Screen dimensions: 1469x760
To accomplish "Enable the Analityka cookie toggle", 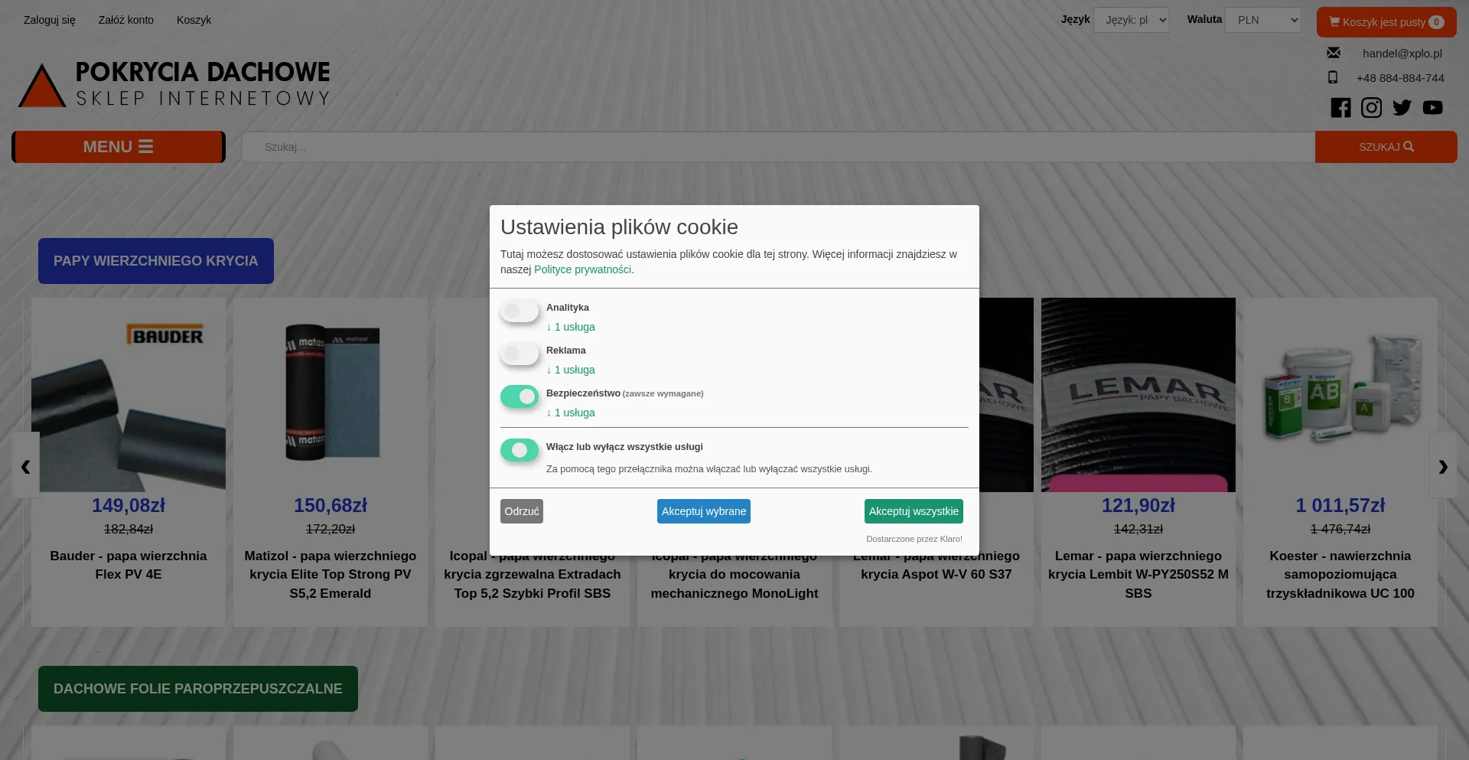I will [520, 311].
